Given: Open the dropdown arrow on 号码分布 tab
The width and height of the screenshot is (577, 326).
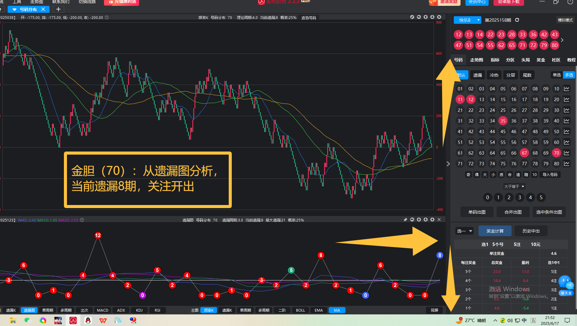Looking at the screenshot, I should [x=14, y=9].
